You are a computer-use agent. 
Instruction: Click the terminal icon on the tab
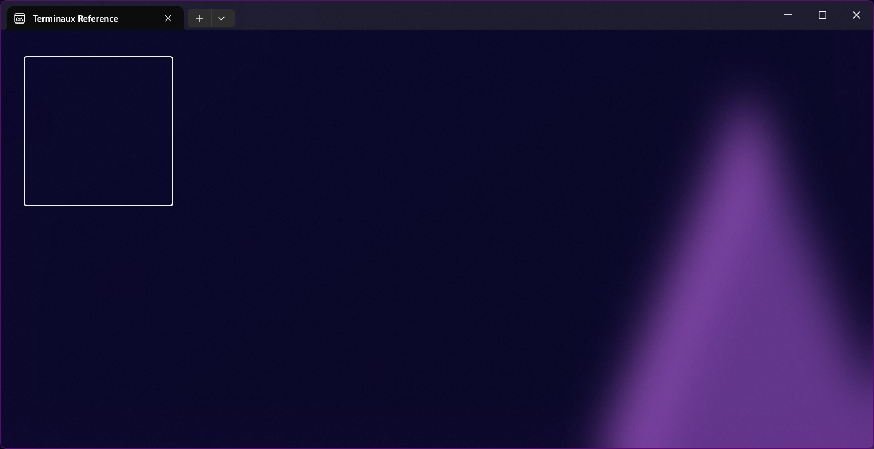pos(19,18)
